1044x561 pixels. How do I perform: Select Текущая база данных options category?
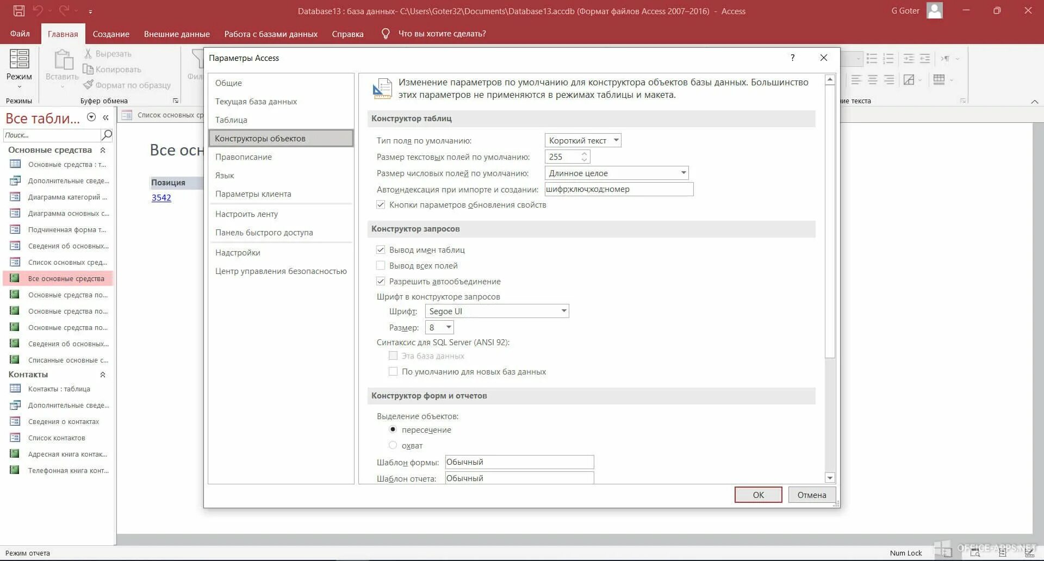[281, 102]
